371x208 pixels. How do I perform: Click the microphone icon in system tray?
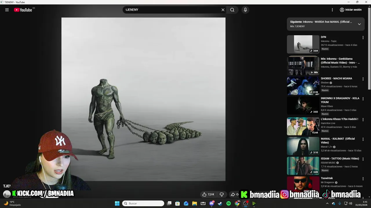tap(339, 203)
